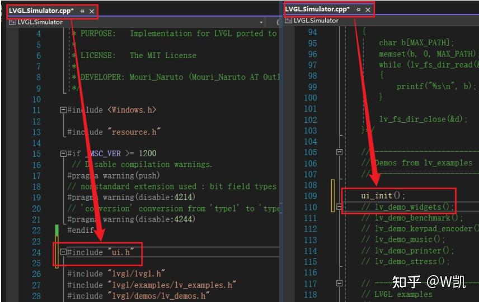Close the right LVGL.Simulator.cpp tab
479x302 pixels.
point(368,9)
